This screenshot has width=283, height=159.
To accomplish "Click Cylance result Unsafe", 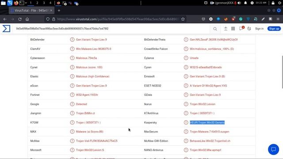I will pos(194,58).
